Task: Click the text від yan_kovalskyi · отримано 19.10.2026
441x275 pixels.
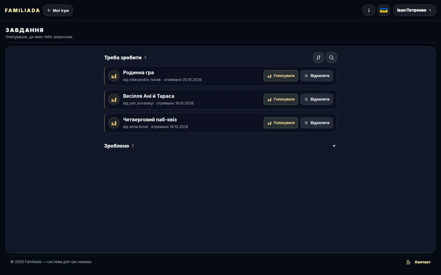Action: (x=158, y=103)
